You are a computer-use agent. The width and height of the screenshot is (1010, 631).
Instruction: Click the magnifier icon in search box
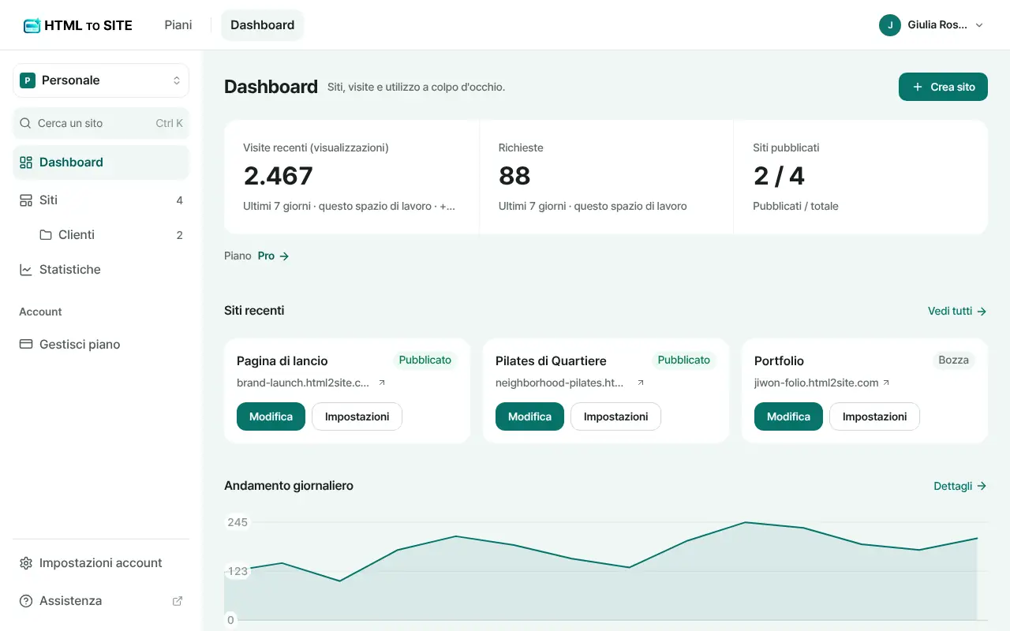tap(25, 123)
